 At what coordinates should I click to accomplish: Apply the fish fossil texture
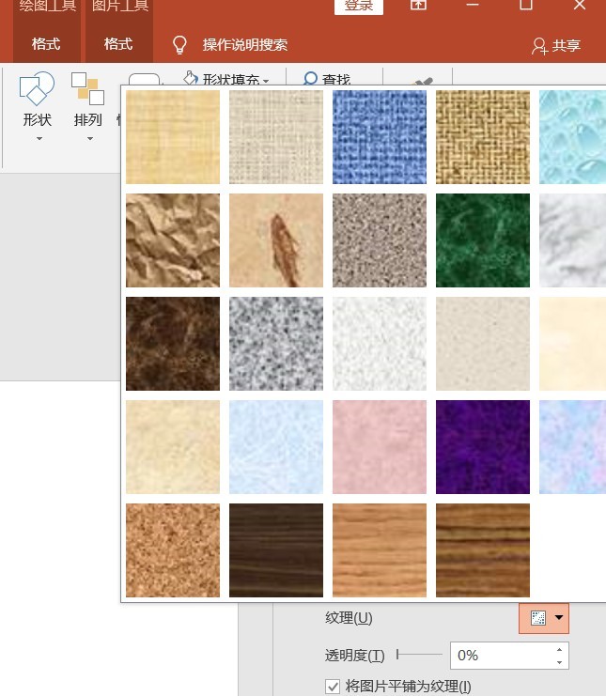pos(276,240)
